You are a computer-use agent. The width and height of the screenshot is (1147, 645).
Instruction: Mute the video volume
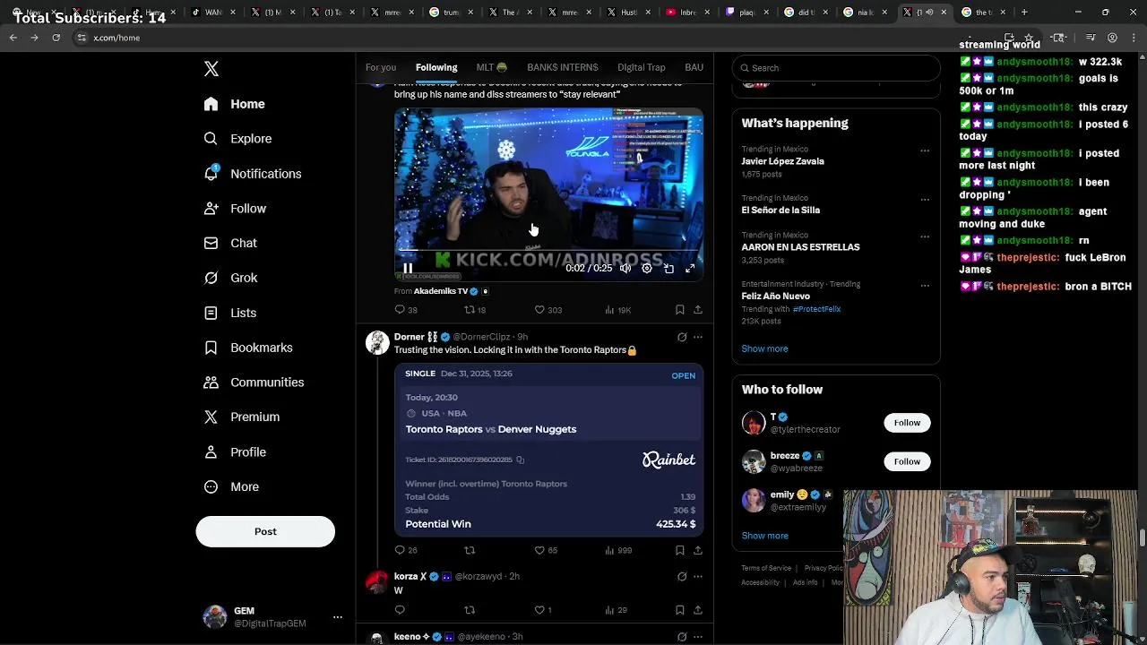(x=625, y=268)
